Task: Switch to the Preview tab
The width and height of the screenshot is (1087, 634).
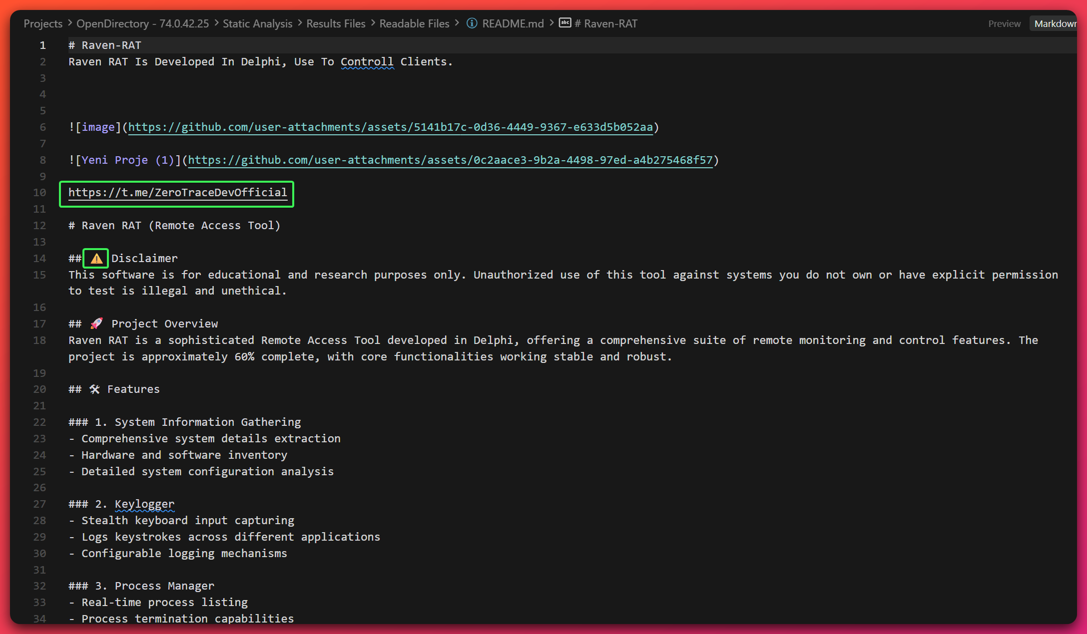Action: click(1004, 23)
